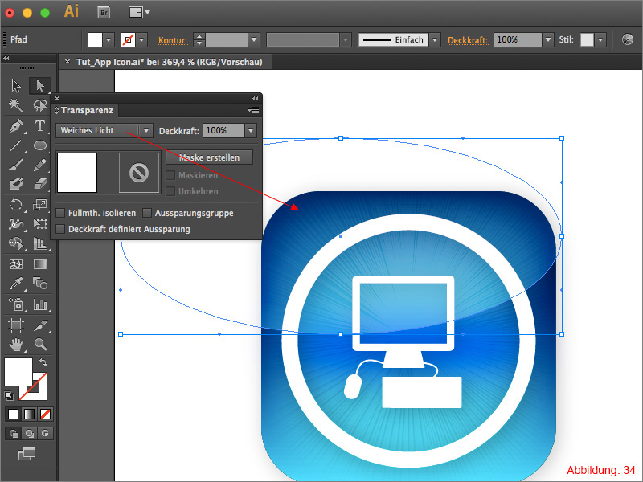Enable Aussparungsgruppe in Transparenz panel
643x482 pixels.
tap(147, 211)
